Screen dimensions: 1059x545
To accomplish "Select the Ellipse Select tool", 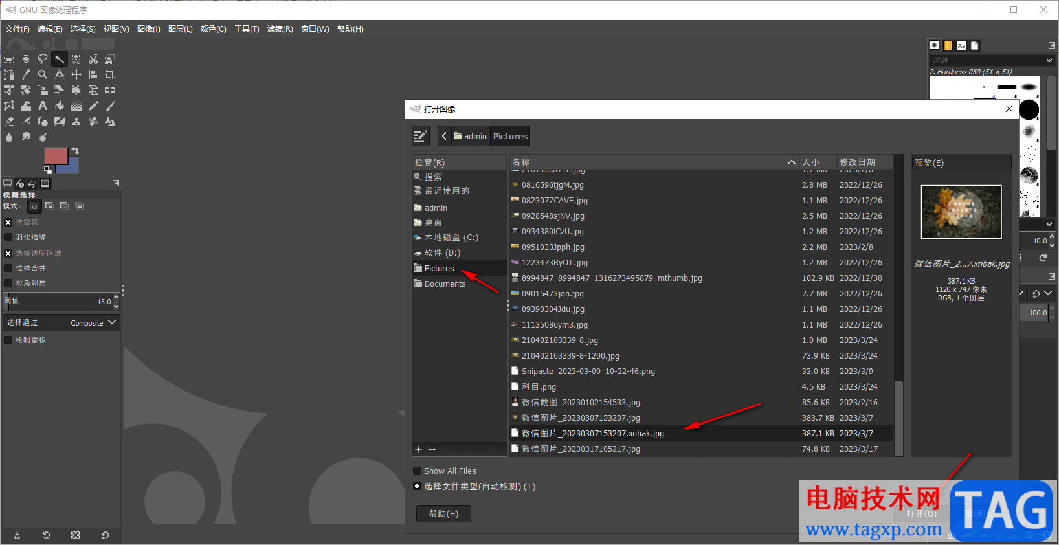I will coord(26,59).
